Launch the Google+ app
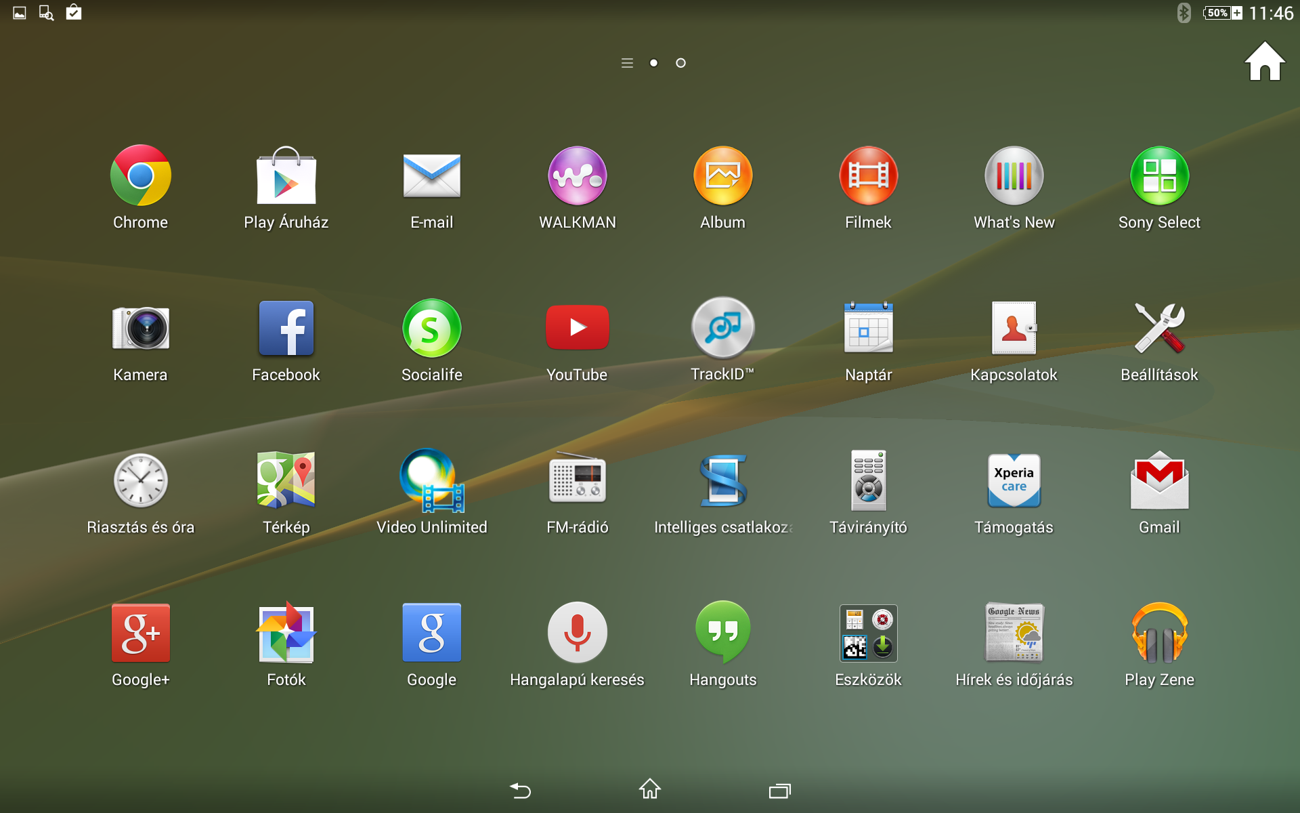This screenshot has height=813, width=1300. click(x=140, y=633)
